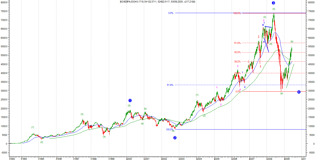The height and width of the screenshot is (160, 315).
Task: Select the red 61.8% Fibonacci label
Action: (237, 43)
